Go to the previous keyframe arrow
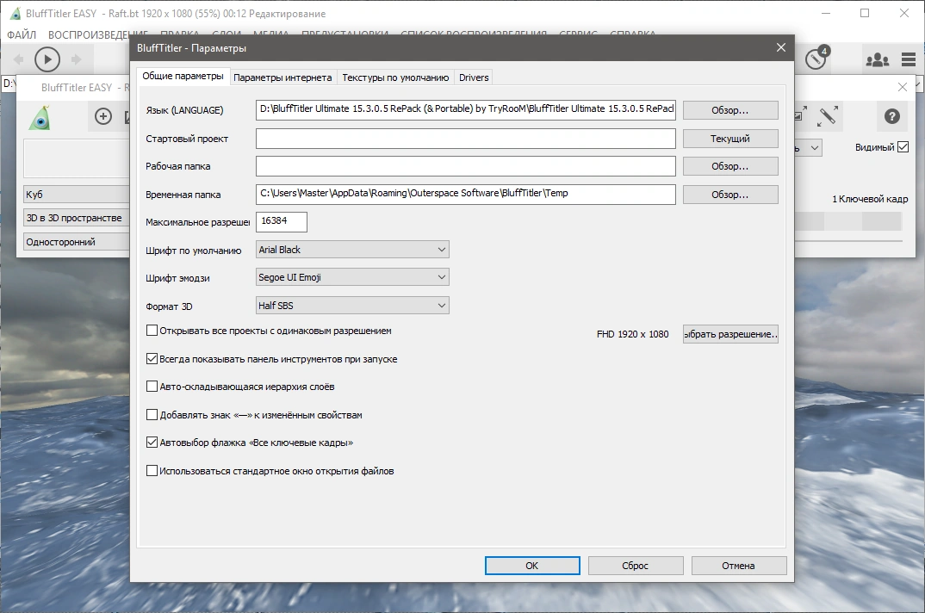 pyautogui.click(x=18, y=59)
